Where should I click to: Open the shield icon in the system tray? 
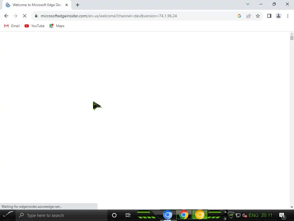[231, 215]
